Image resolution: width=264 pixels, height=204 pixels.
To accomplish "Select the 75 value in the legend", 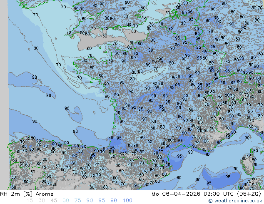I will [77, 201].
